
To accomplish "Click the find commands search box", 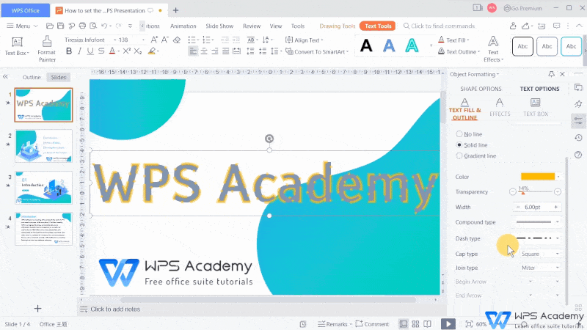I will [x=439, y=26].
